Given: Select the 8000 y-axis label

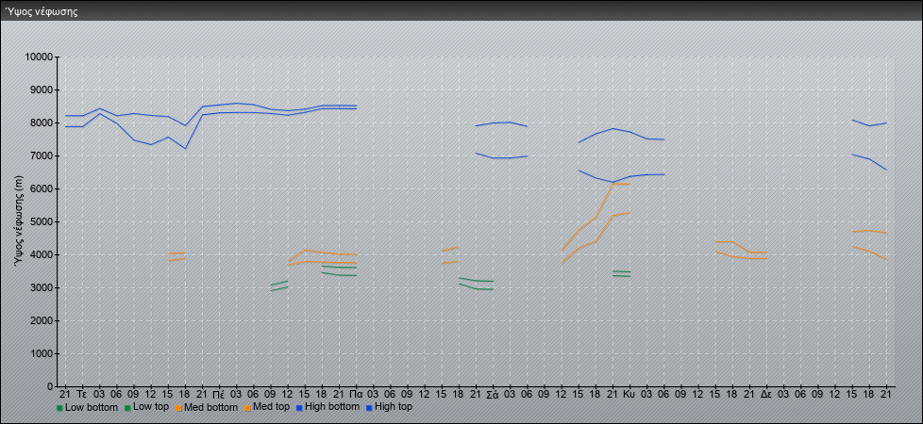Looking at the screenshot, I should pos(42,122).
